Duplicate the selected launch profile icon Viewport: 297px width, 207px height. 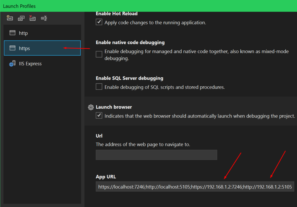[21, 18]
